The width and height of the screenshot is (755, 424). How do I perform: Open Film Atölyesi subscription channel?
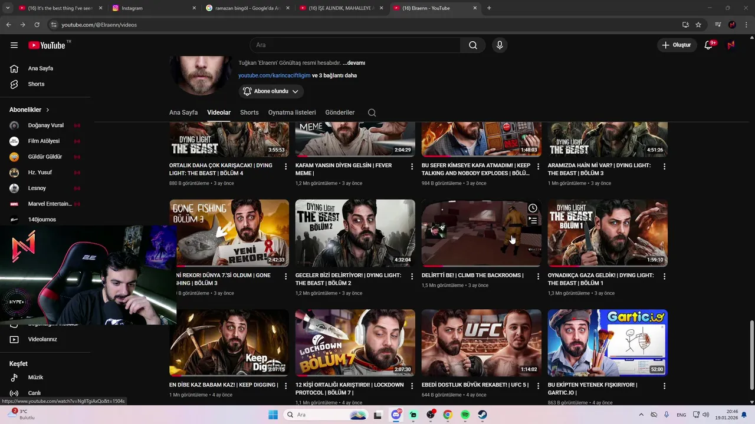click(45, 141)
